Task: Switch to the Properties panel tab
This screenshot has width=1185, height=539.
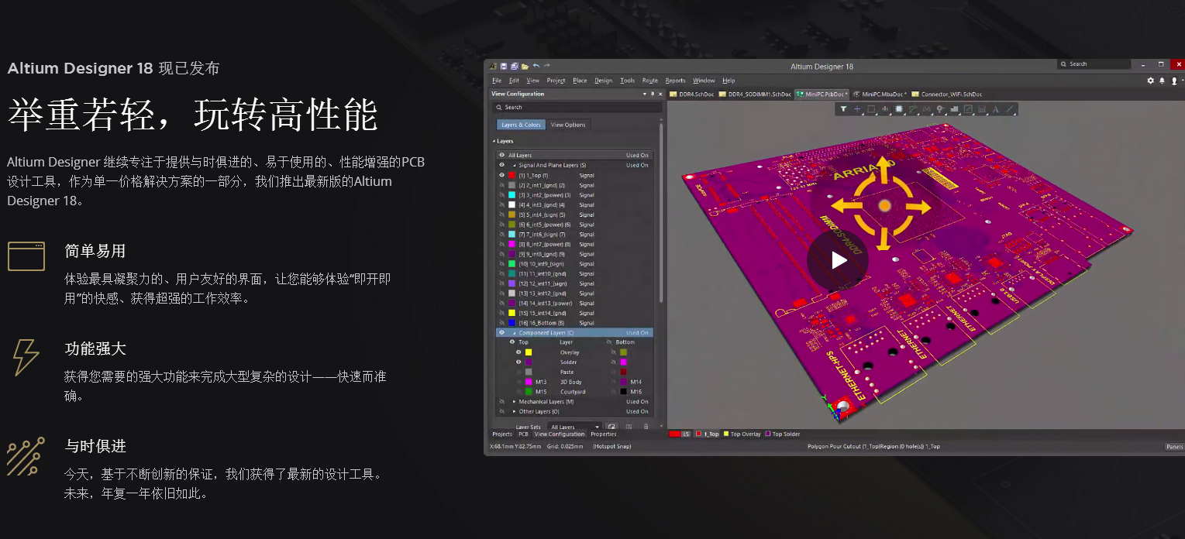Action: [604, 434]
